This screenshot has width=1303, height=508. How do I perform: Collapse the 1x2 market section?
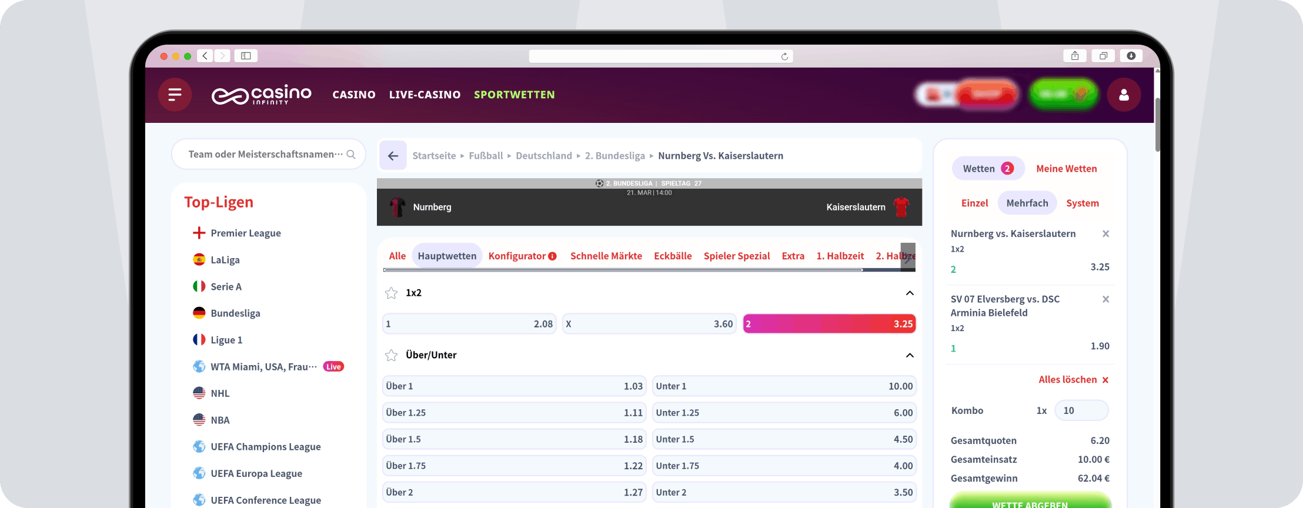[x=910, y=293]
